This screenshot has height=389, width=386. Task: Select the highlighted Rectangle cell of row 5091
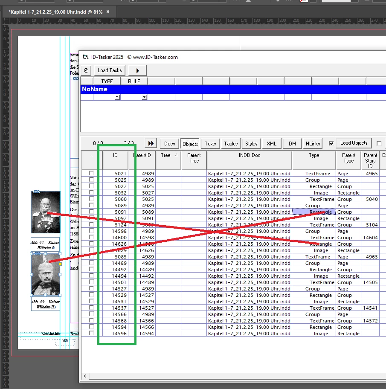[314, 212]
